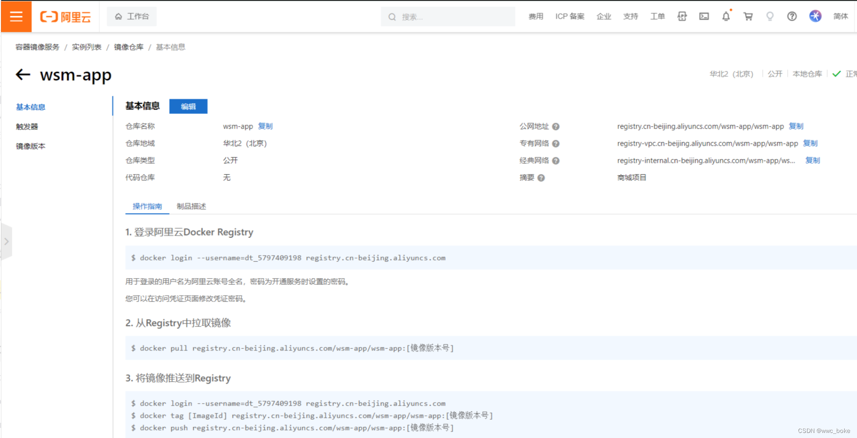857x438 pixels.
Task: Open the 工单 menu
Action: coord(657,17)
